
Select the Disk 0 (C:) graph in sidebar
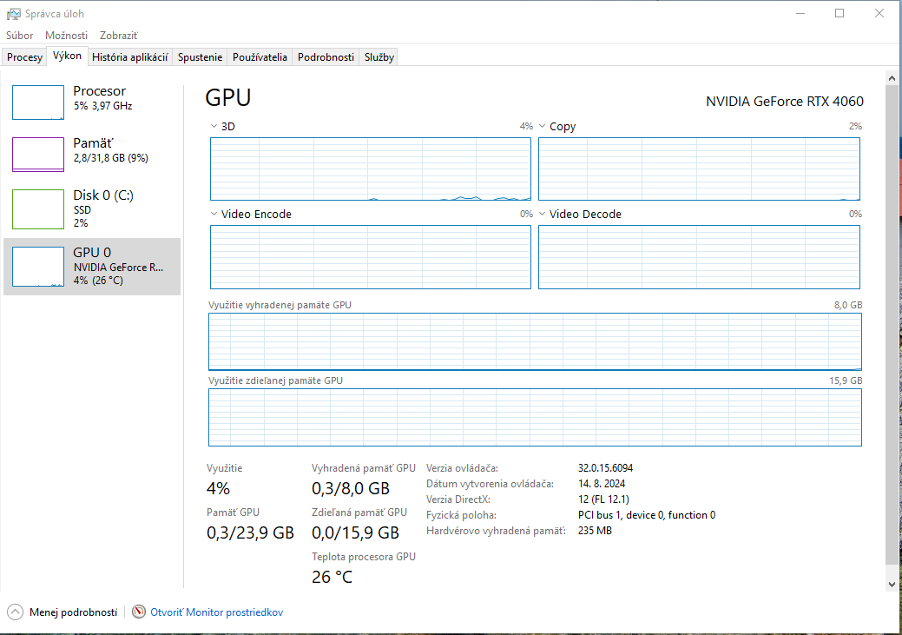point(37,208)
